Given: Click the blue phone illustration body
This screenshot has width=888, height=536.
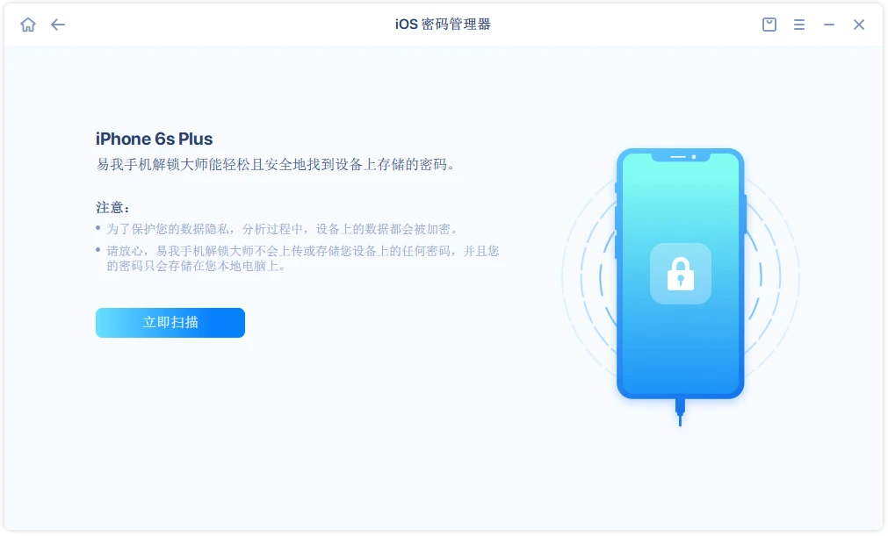Looking at the screenshot, I should 680,274.
